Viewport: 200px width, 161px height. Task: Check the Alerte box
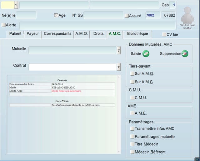coord(3,25)
